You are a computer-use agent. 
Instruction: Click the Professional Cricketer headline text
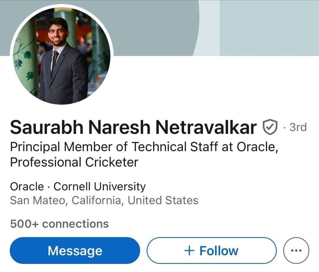(74, 162)
